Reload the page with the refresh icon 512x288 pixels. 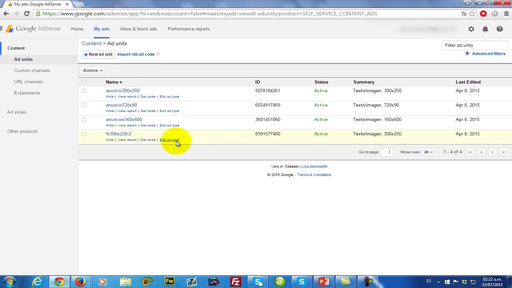pos(27,14)
